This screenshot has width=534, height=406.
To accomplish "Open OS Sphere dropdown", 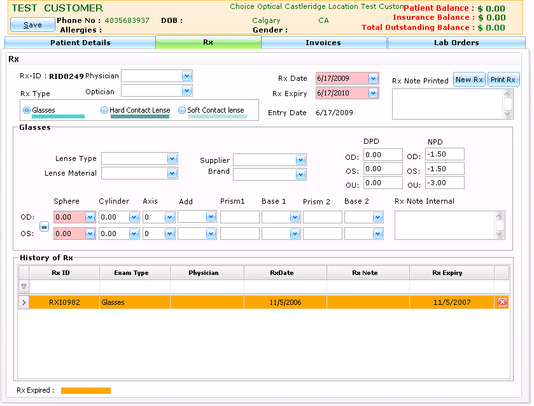I will tap(90, 234).
